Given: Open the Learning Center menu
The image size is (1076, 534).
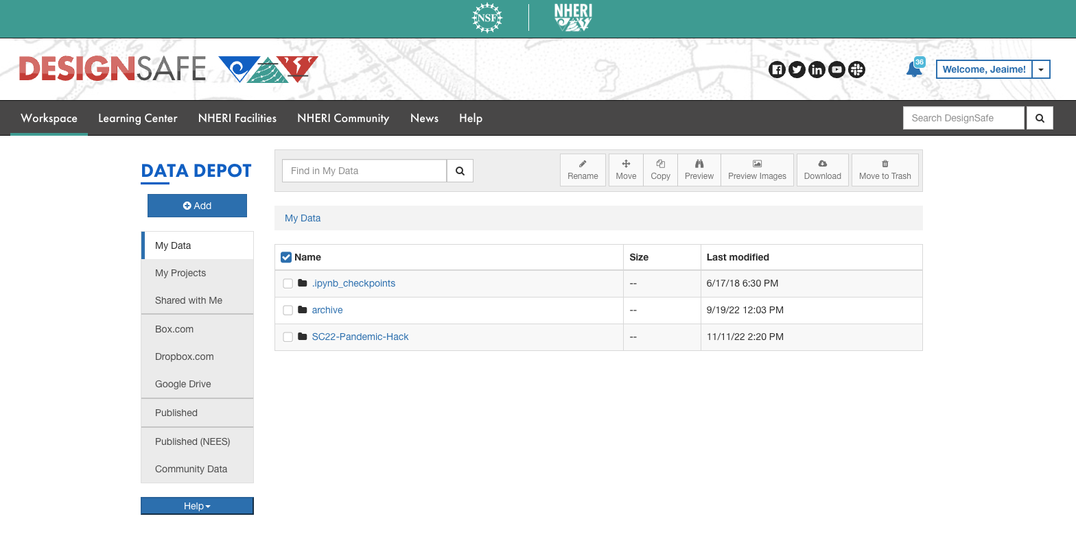Looking at the screenshot, I should tap(138, 118).
